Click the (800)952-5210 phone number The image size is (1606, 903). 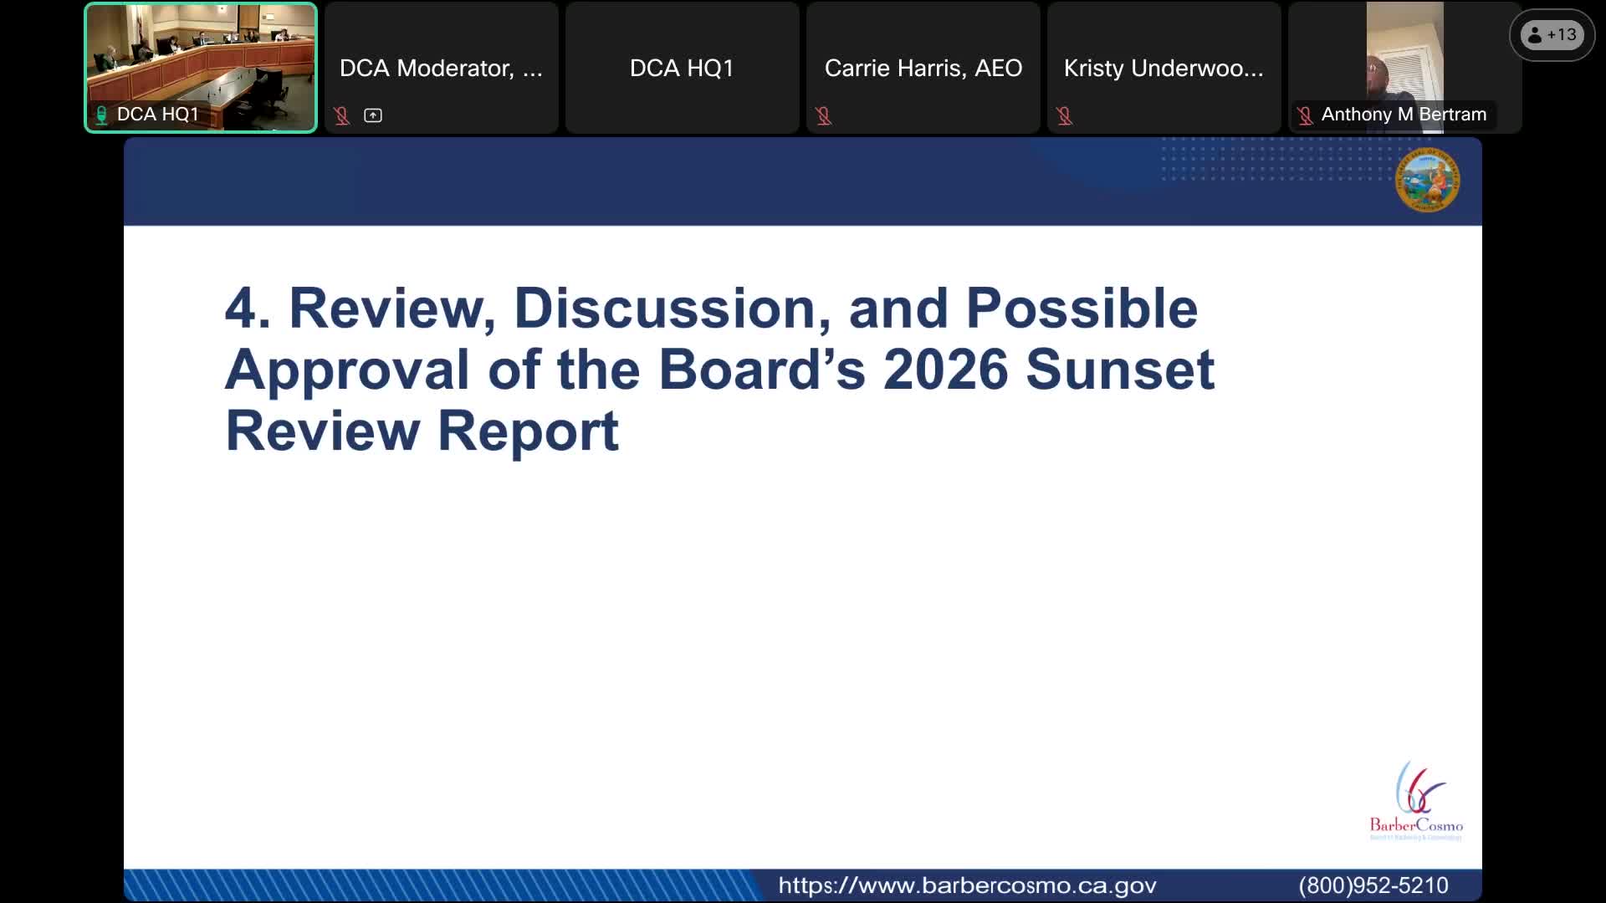click(1373, 885)
